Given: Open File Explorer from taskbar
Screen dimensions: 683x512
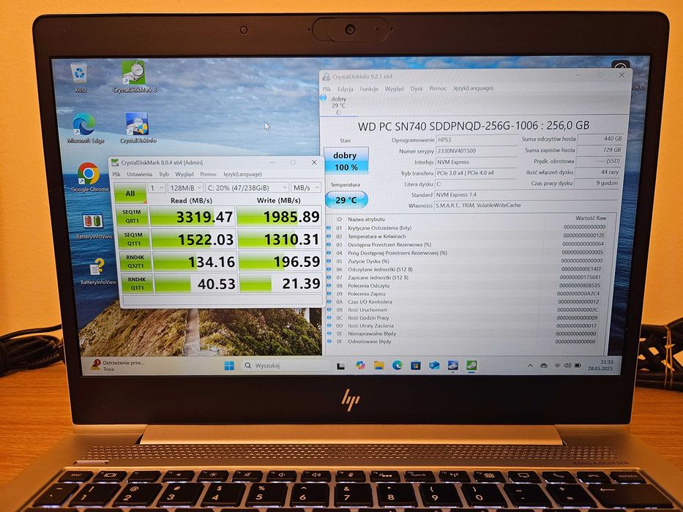Looking at the screenshot, I should [x=378, y=366].
